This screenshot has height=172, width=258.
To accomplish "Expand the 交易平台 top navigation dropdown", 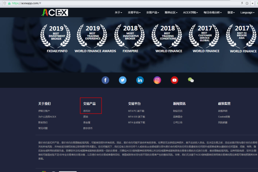I will [134, 13].
